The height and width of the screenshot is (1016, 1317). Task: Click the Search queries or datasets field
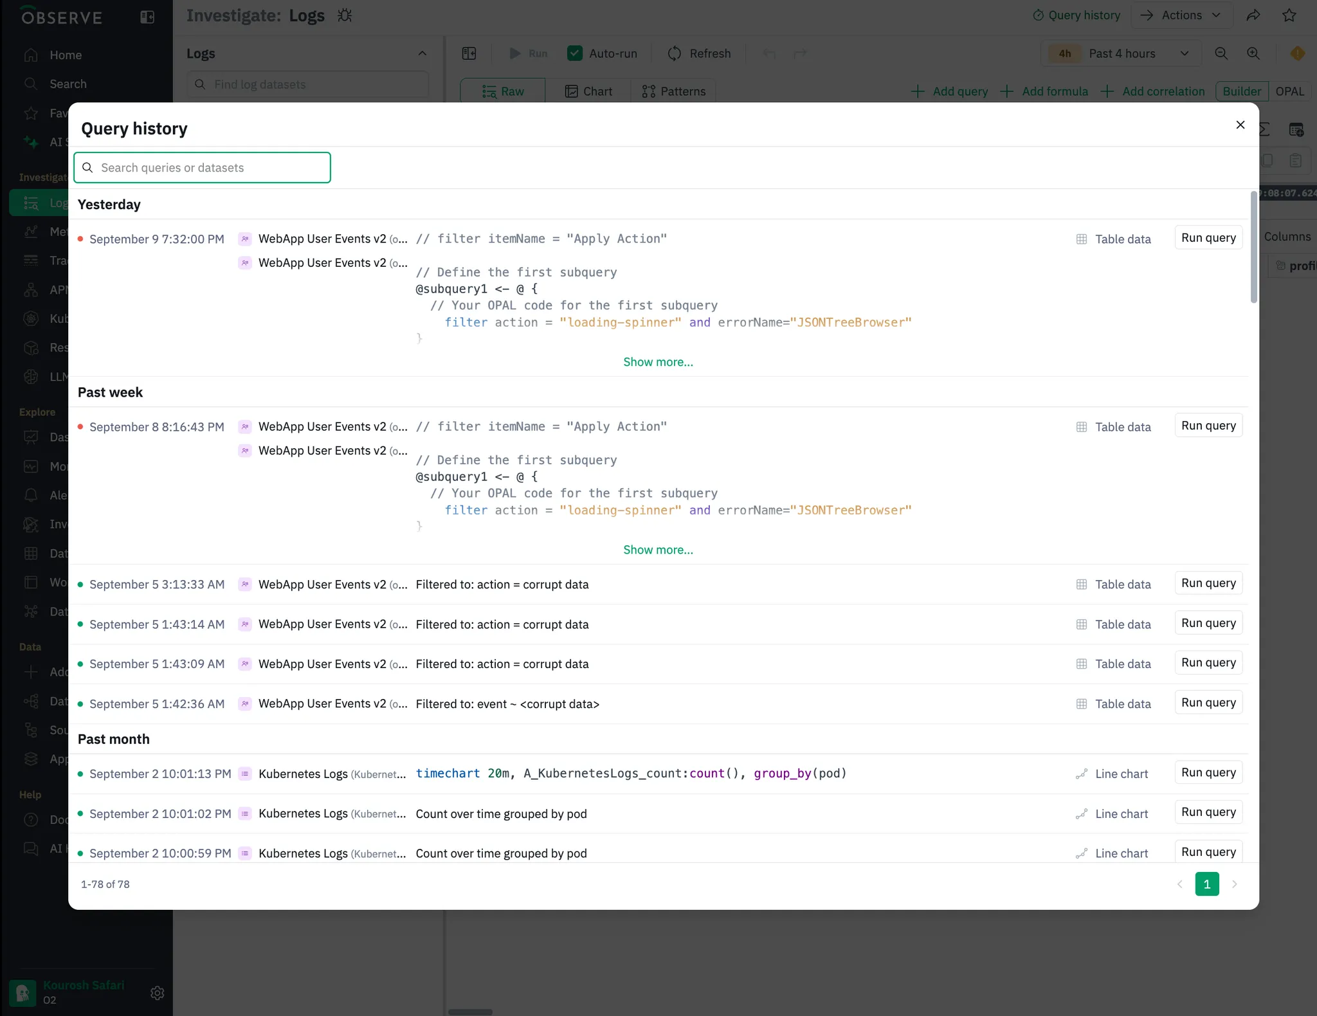pyautogui.click(x=203, y=168)
